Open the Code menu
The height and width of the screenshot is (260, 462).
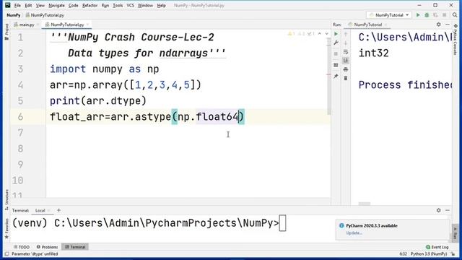click(x=73, y=5)
